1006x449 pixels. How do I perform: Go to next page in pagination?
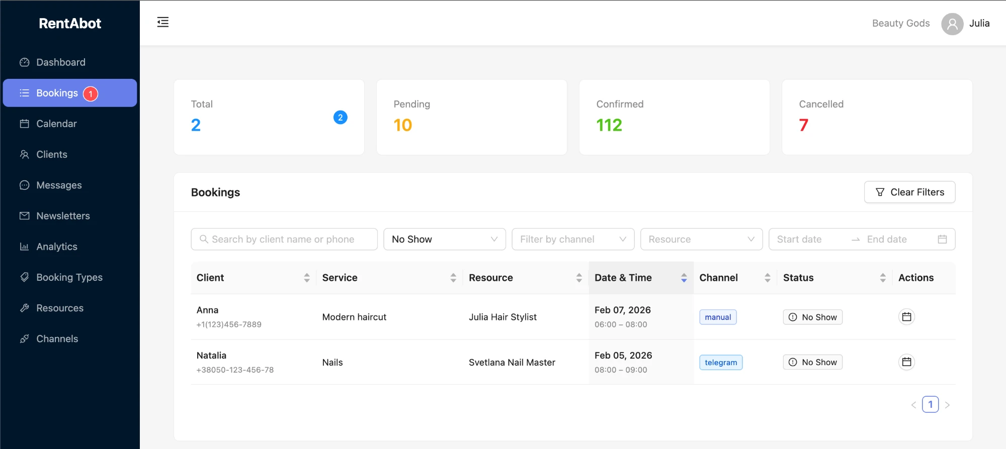[x=947, y=405]
